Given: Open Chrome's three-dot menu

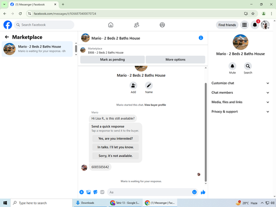Looking at the screenshot, I should 272,14.
